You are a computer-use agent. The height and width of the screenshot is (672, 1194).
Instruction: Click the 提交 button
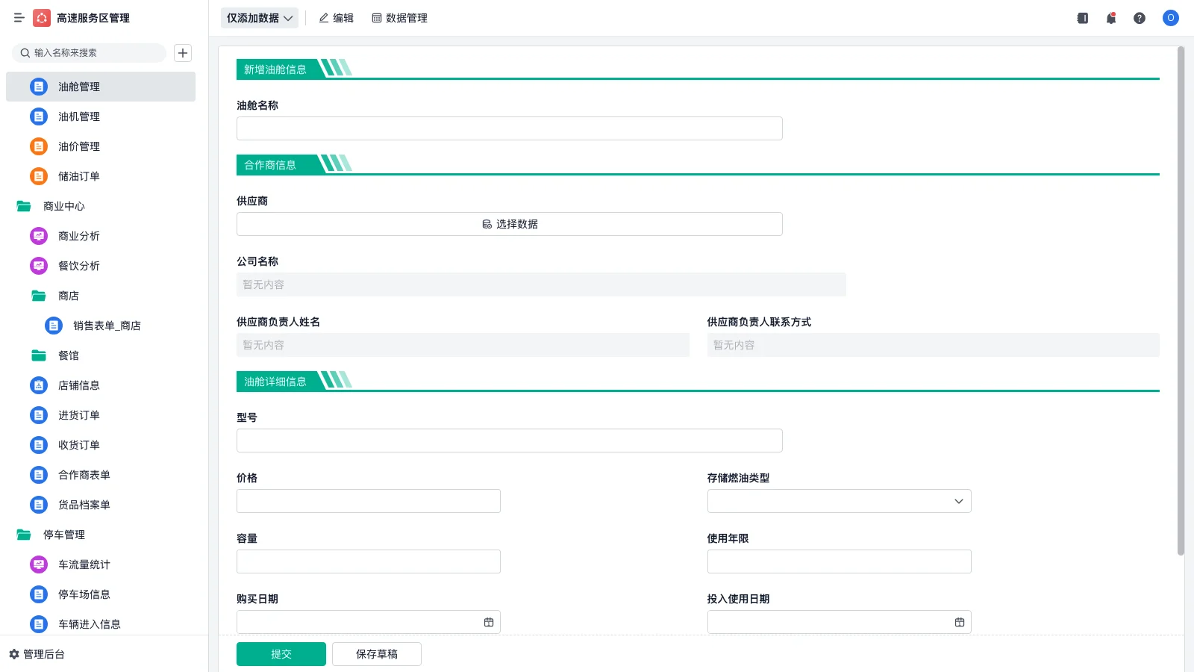coord(281,654)
